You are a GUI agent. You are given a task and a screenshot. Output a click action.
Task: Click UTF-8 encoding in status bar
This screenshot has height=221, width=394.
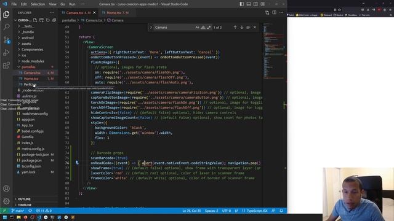click(227, 211)
